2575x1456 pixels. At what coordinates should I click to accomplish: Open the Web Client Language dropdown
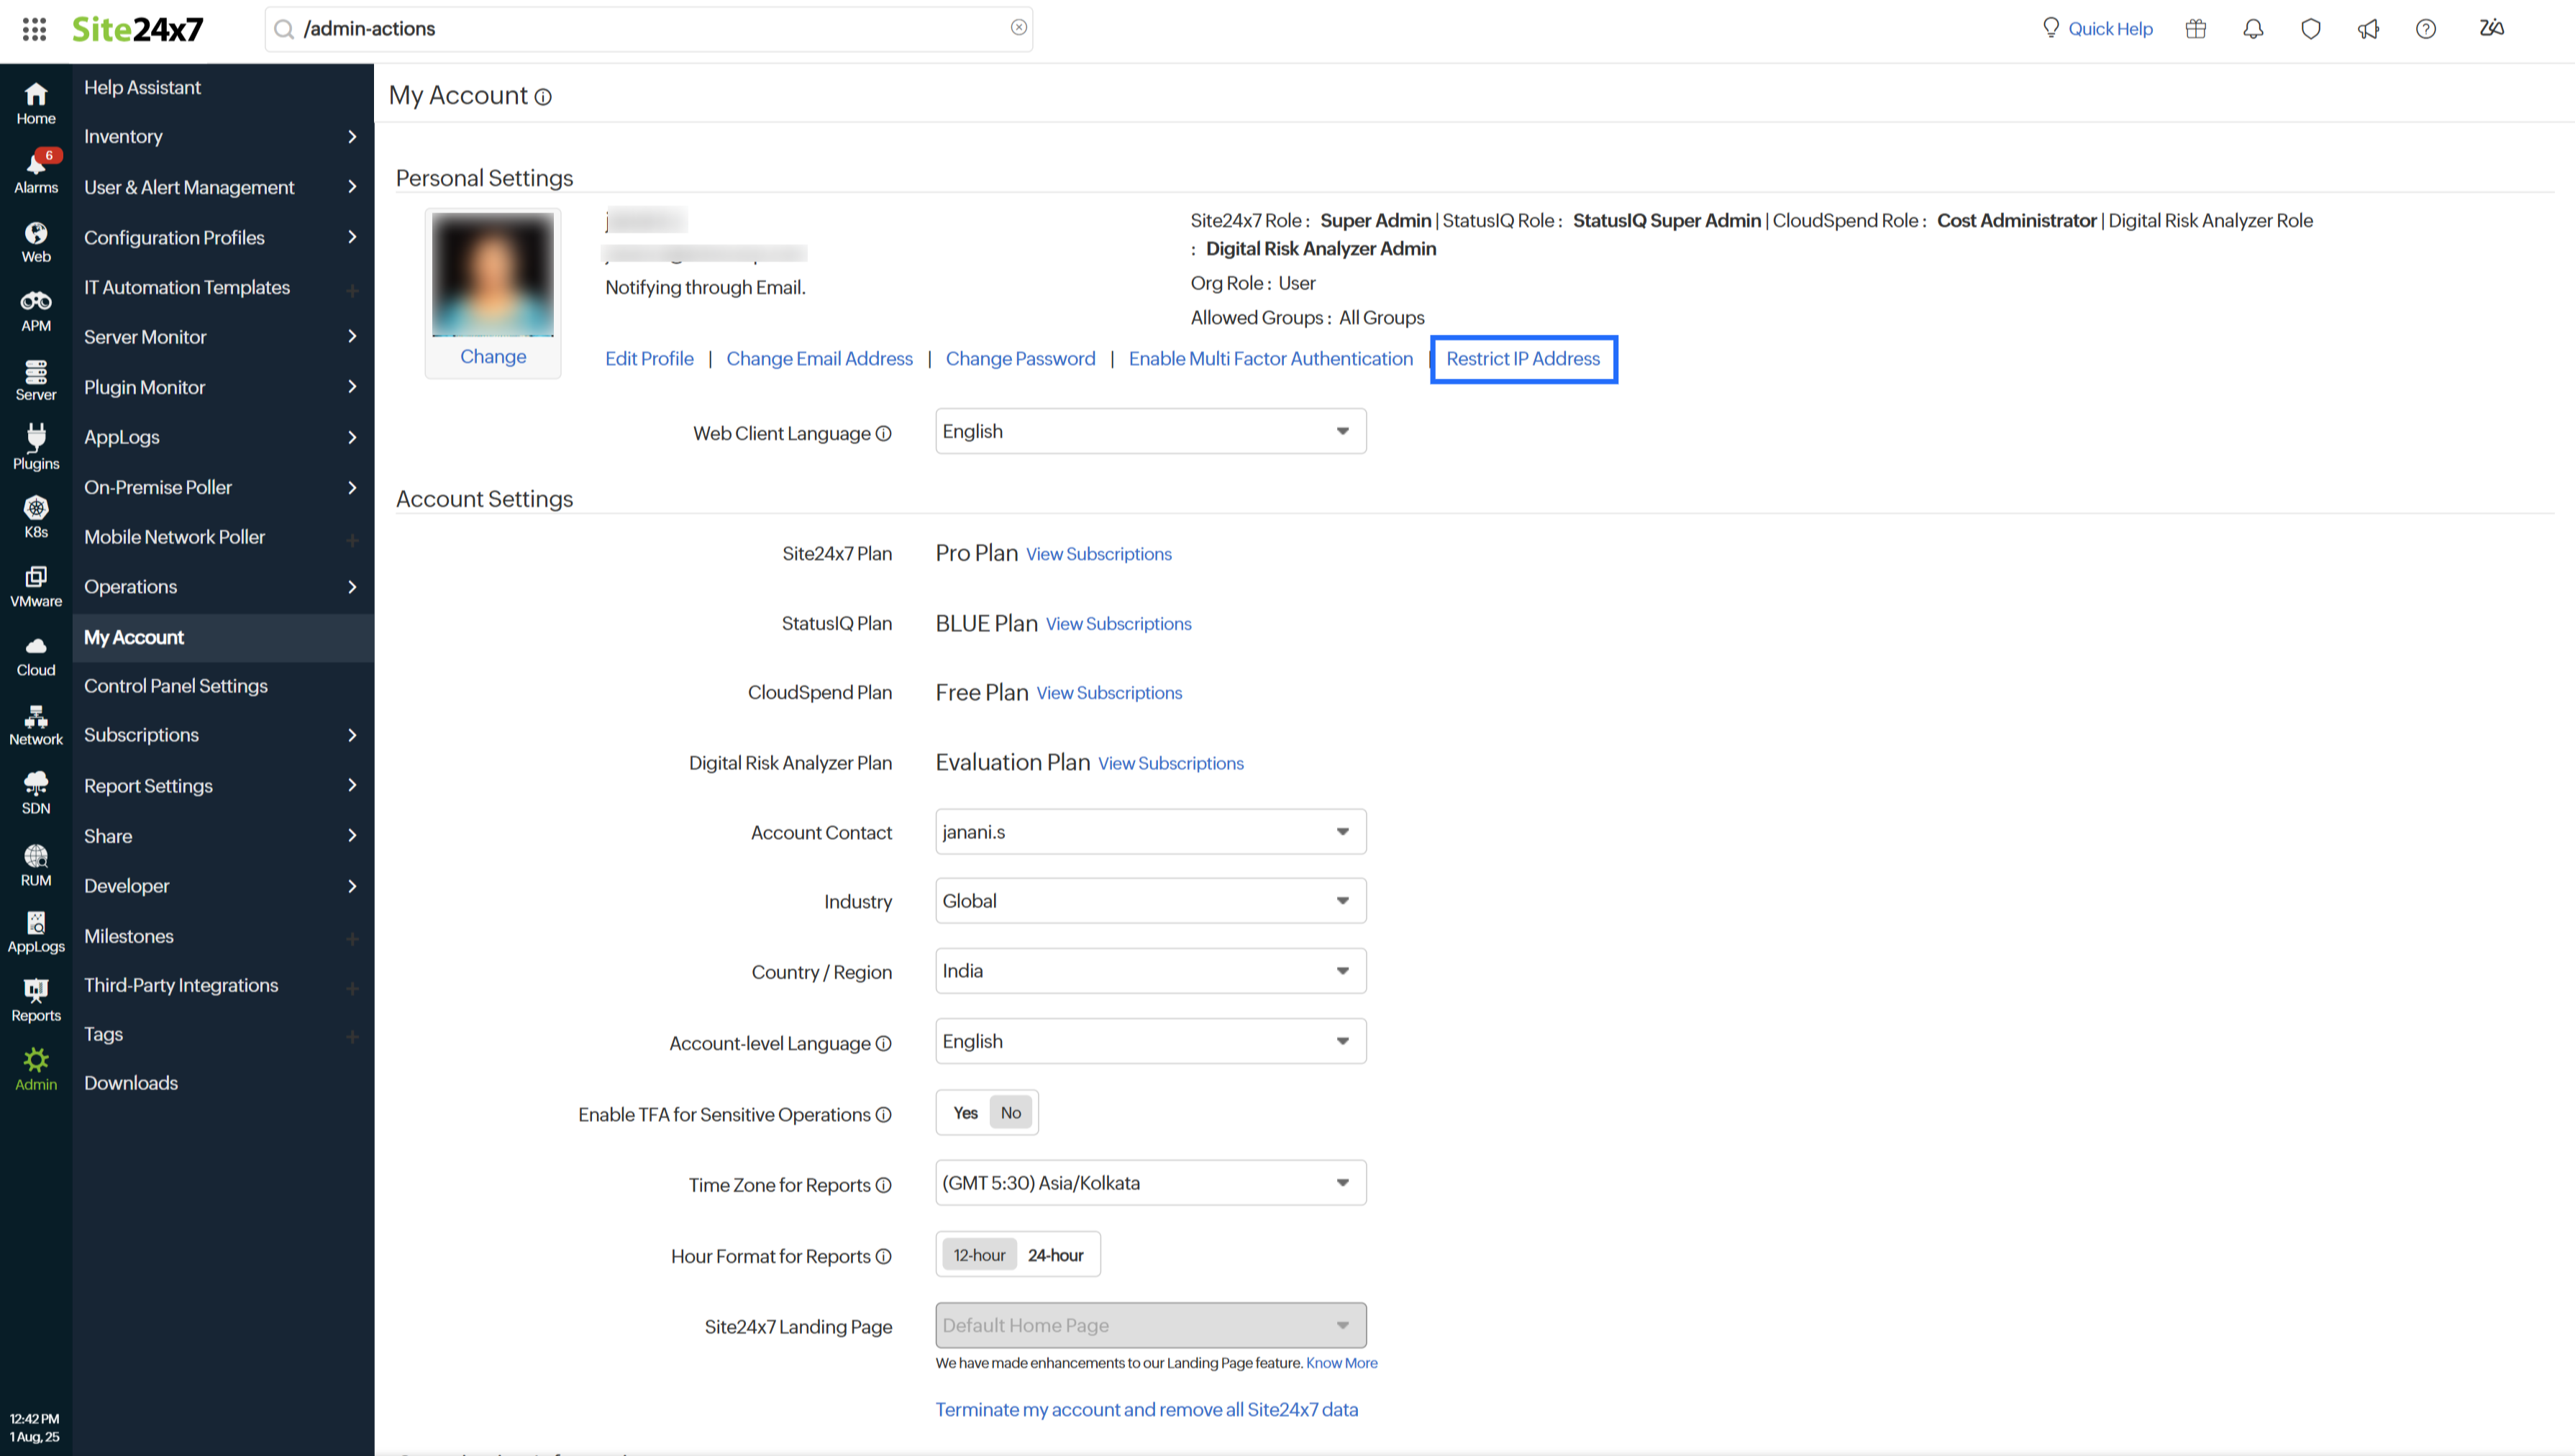point(1149,431)
